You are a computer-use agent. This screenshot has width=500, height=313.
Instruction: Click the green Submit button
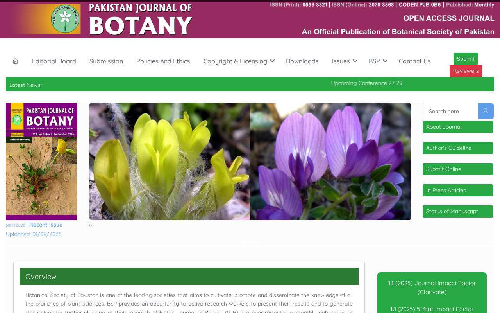tap(466, 59)
